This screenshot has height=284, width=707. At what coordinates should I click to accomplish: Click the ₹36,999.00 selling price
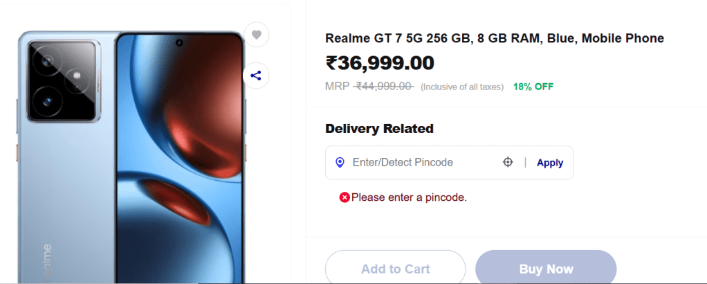tap(380, 63)
